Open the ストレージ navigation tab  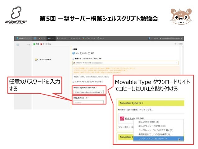tap(62, 38)
